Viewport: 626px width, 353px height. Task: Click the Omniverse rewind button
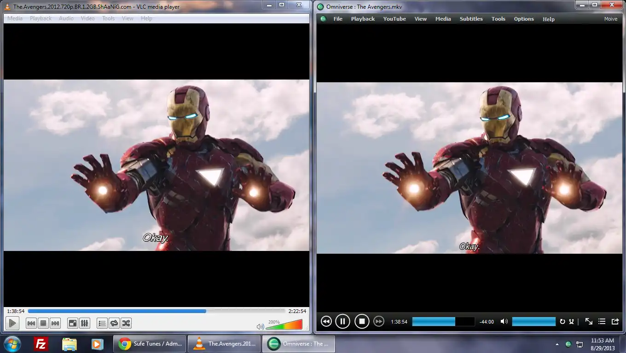coord(326,321)
